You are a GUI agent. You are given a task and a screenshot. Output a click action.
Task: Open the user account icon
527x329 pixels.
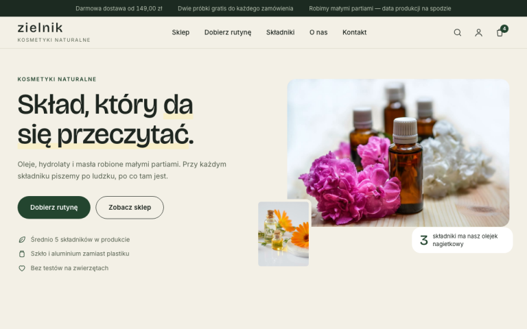pos(478,33)
